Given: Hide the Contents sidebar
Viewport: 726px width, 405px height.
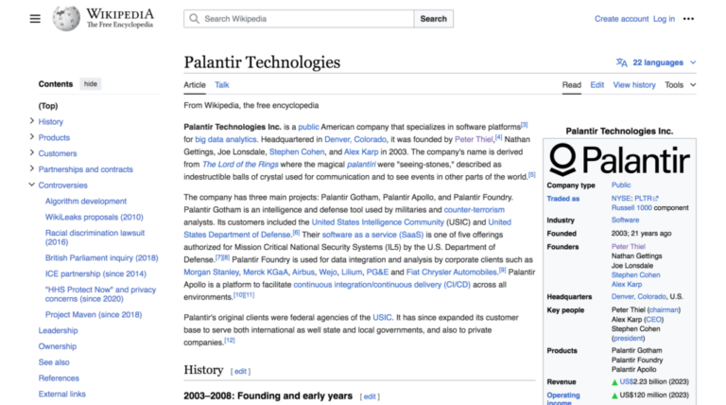Looking at the screenshot, I should point(91,84).
